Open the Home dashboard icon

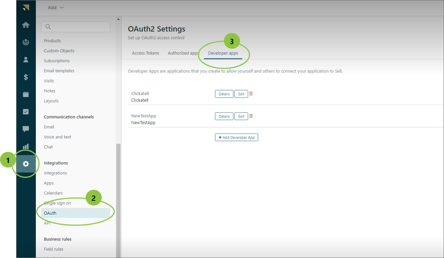coord(26,25)
